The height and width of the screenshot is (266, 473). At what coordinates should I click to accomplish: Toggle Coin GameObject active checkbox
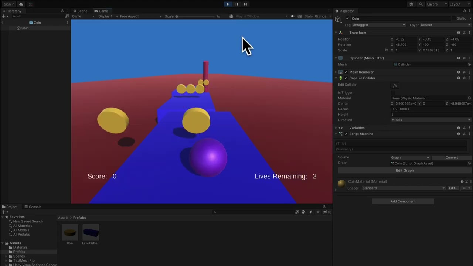[347, 18]
